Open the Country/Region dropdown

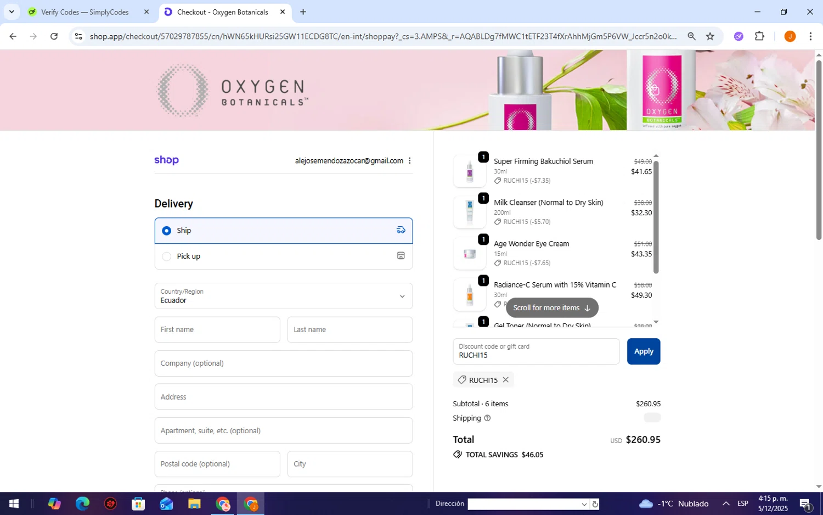tap(284, 296)
